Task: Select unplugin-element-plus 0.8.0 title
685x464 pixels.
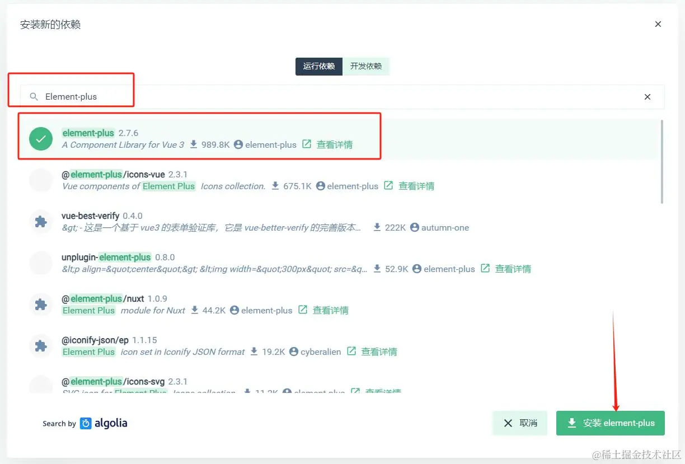Action: pos(118,257)
